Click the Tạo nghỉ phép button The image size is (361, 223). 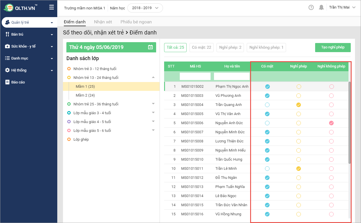click(333, 47)
